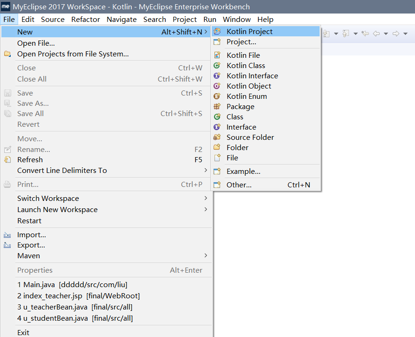Open the Run menu
Image resolution: width=415 pixels, height=337 pixels.
[x=210, y=20]
